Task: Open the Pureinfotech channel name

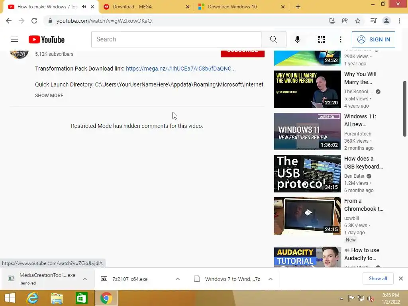Action: pyautogui.click(x=358, y=134)
